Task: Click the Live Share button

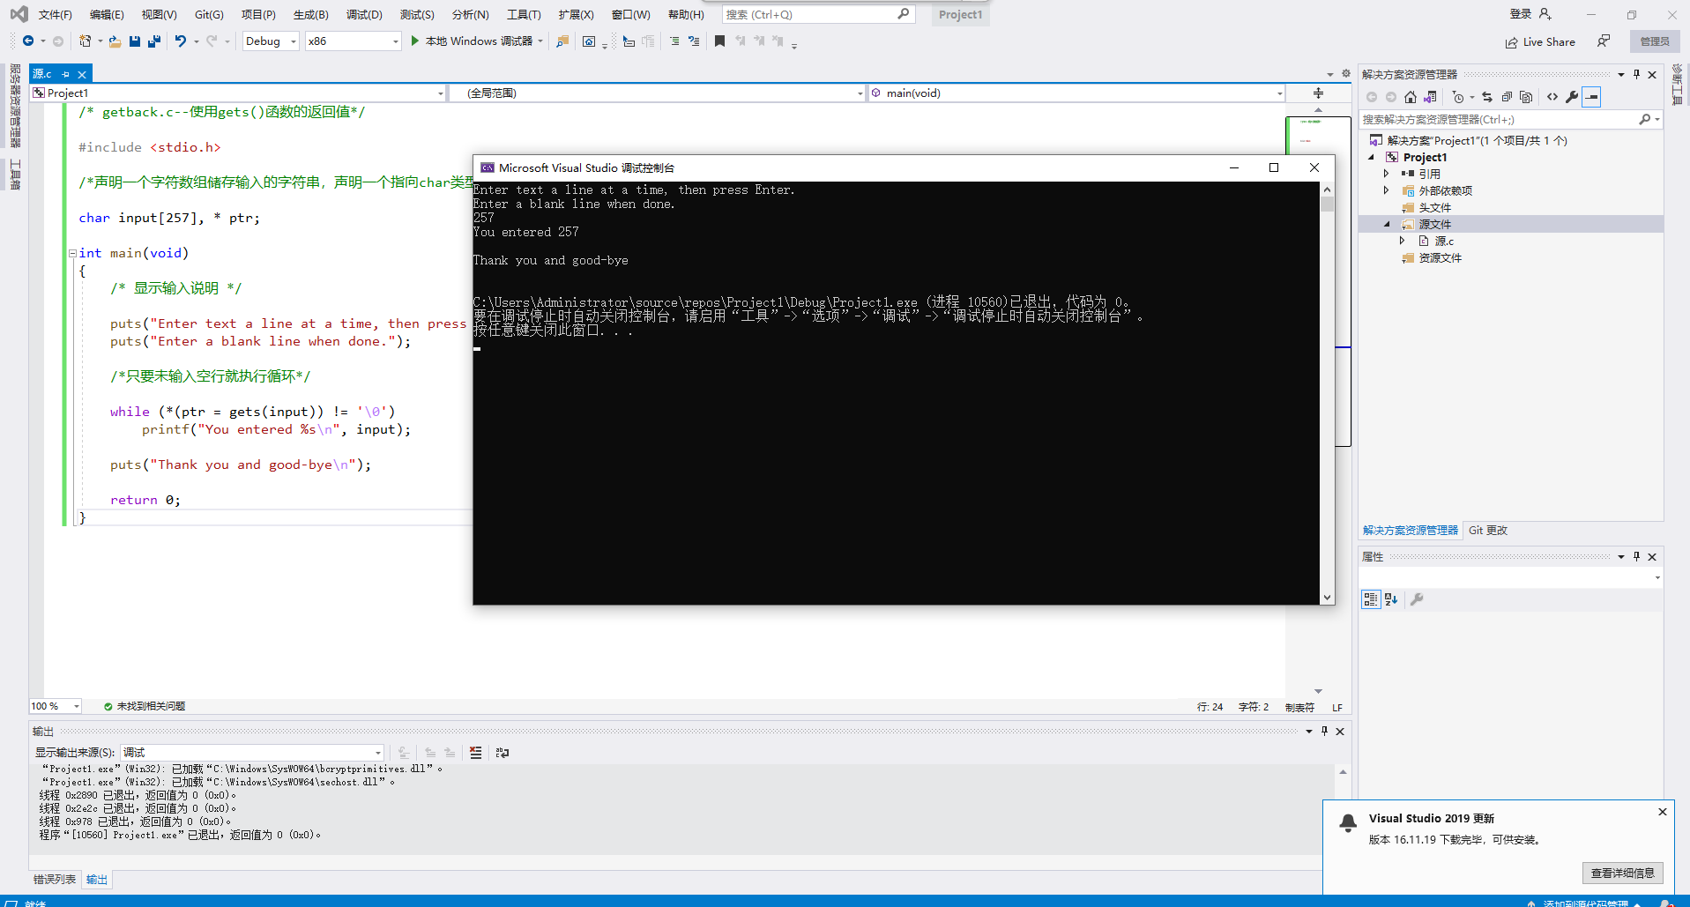Action: [1540, 41]
